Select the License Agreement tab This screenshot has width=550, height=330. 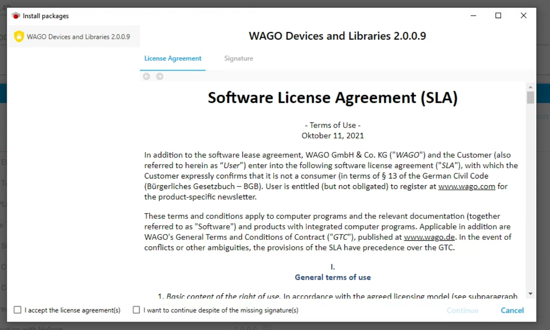(x=173, y=59)
